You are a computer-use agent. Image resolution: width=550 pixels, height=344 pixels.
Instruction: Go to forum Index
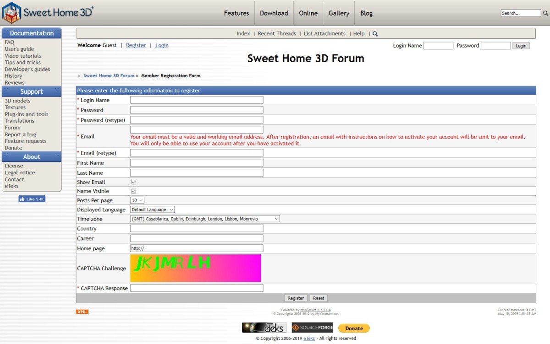243,34
